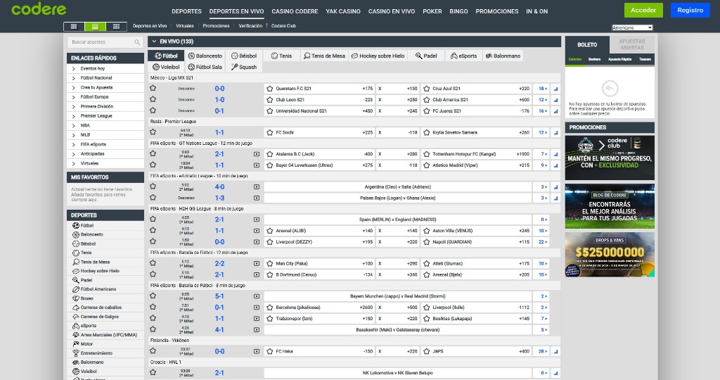Star the FC Sochi team as favorite
Screen dimensions: 720x380
coord(269,132)
